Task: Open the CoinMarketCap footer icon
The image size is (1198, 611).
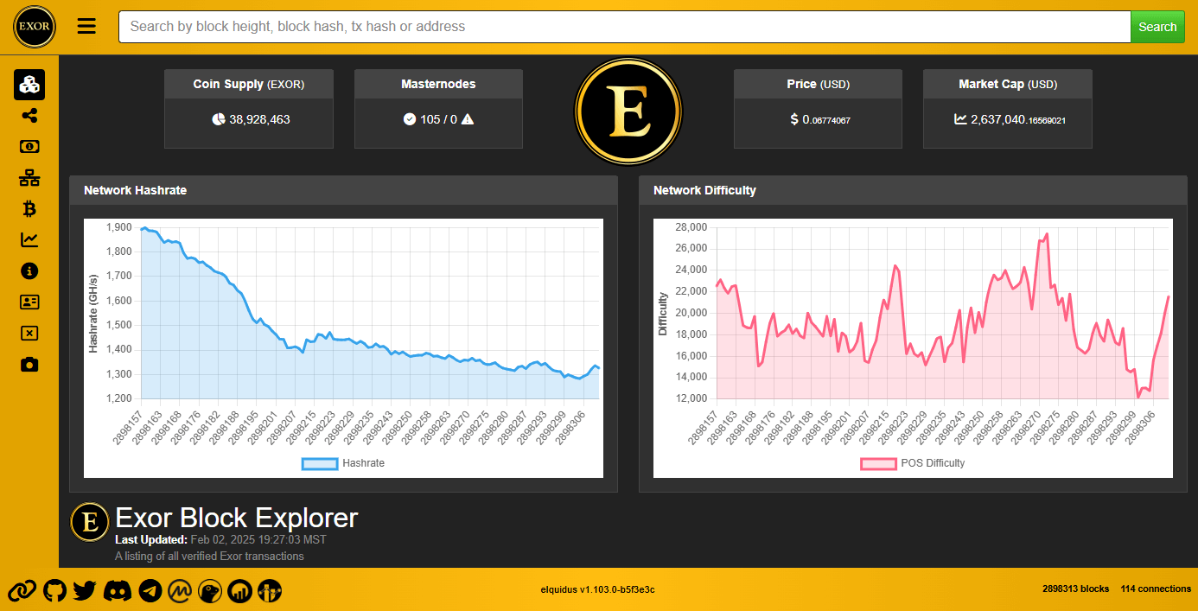Action: (179, 591)
